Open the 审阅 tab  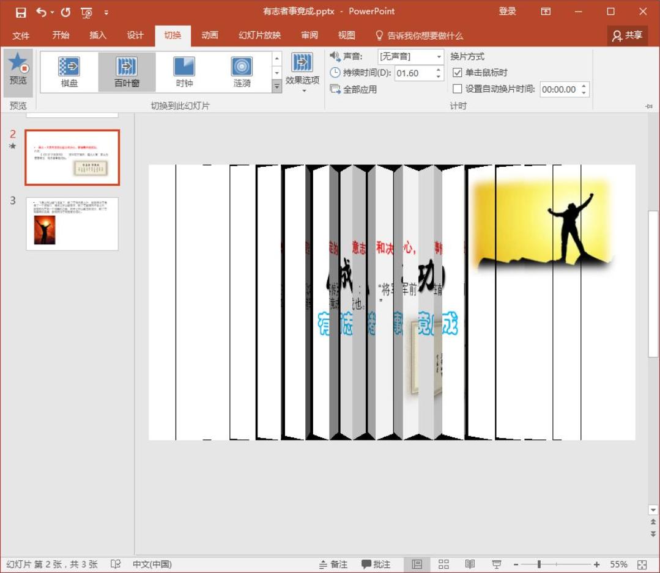point(310,35)
